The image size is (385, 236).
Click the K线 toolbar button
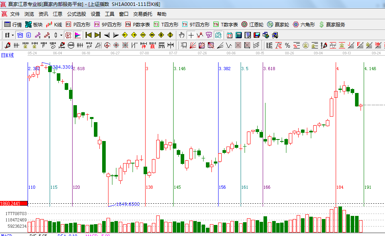(x=54, y=24)
